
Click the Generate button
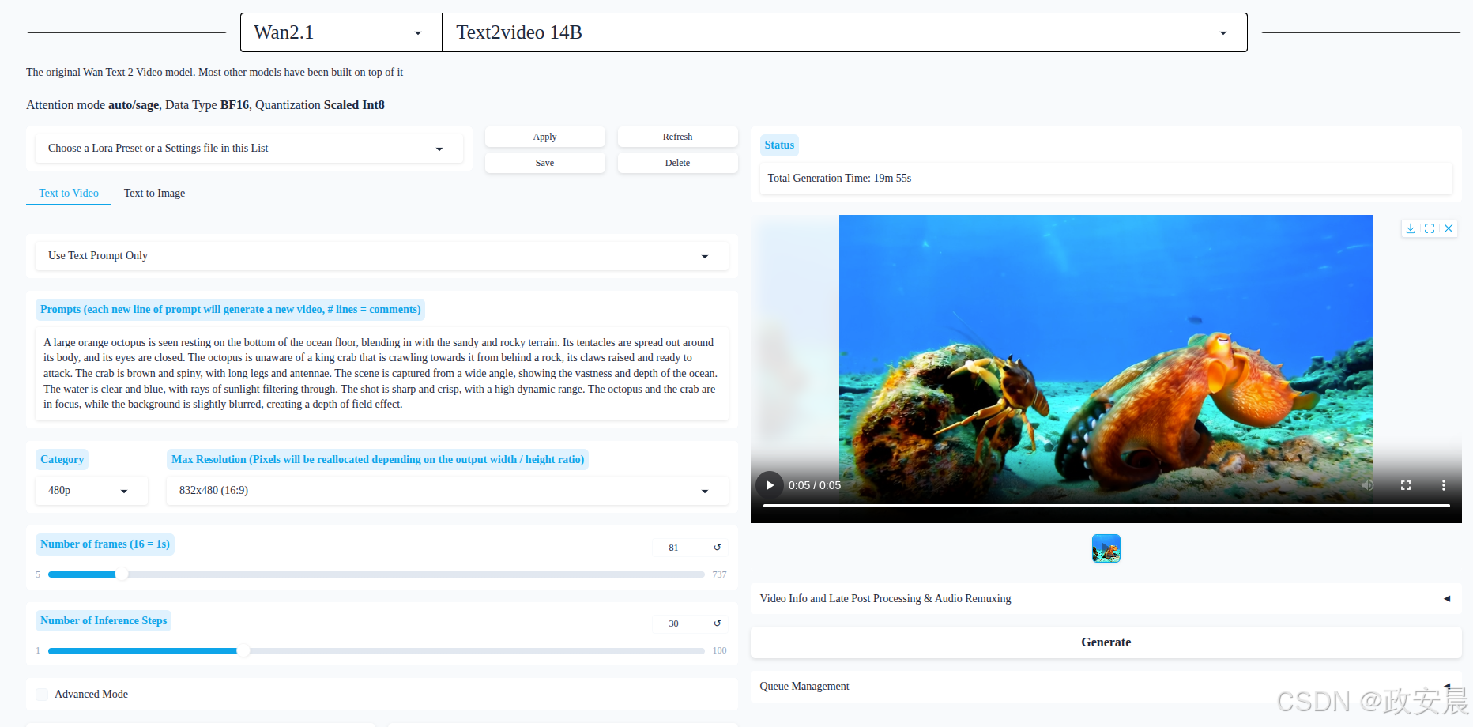[x=1105, y=642]
